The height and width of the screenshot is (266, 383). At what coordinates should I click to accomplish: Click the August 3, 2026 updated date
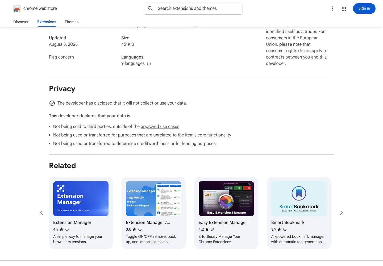click(63, 44)
